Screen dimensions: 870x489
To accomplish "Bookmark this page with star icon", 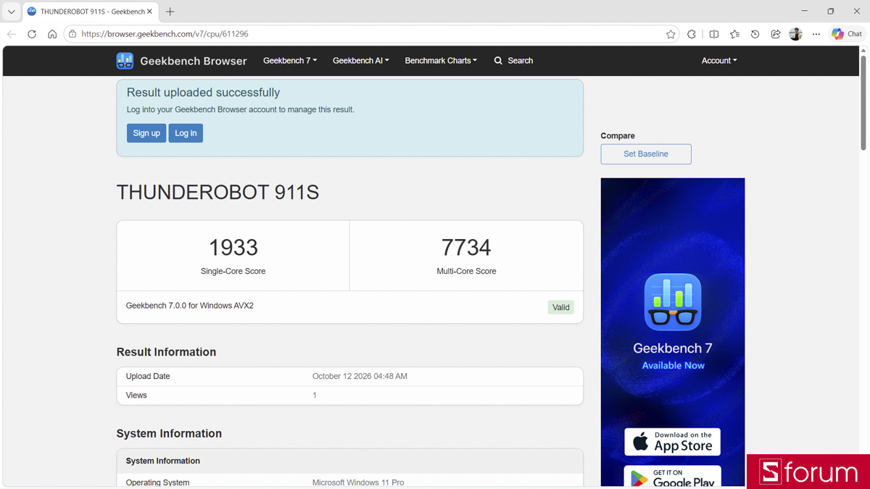I will [x=671, y=34].
